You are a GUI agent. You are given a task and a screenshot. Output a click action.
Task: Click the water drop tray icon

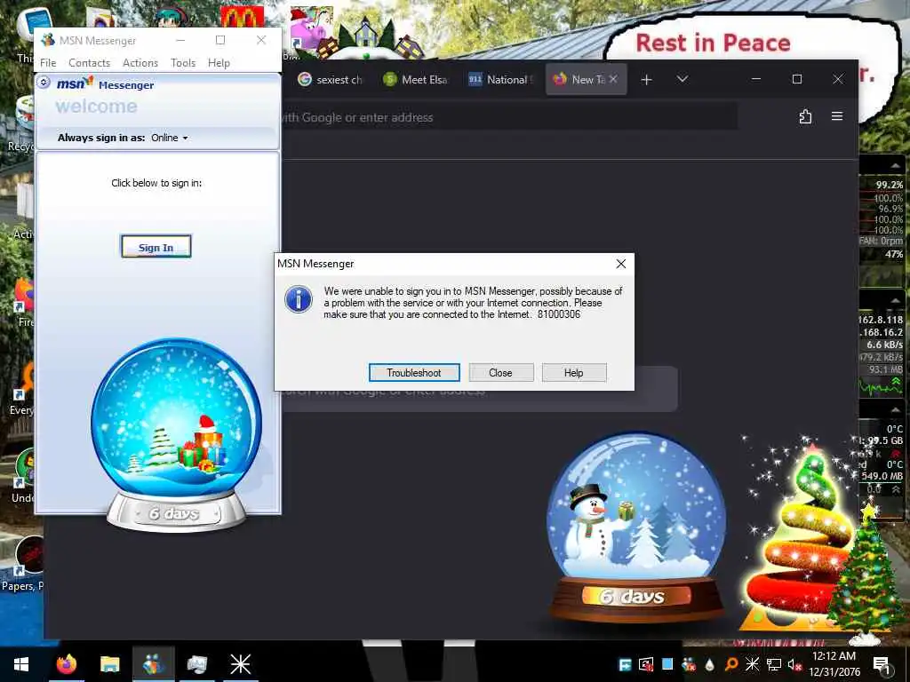coord(709,664)
